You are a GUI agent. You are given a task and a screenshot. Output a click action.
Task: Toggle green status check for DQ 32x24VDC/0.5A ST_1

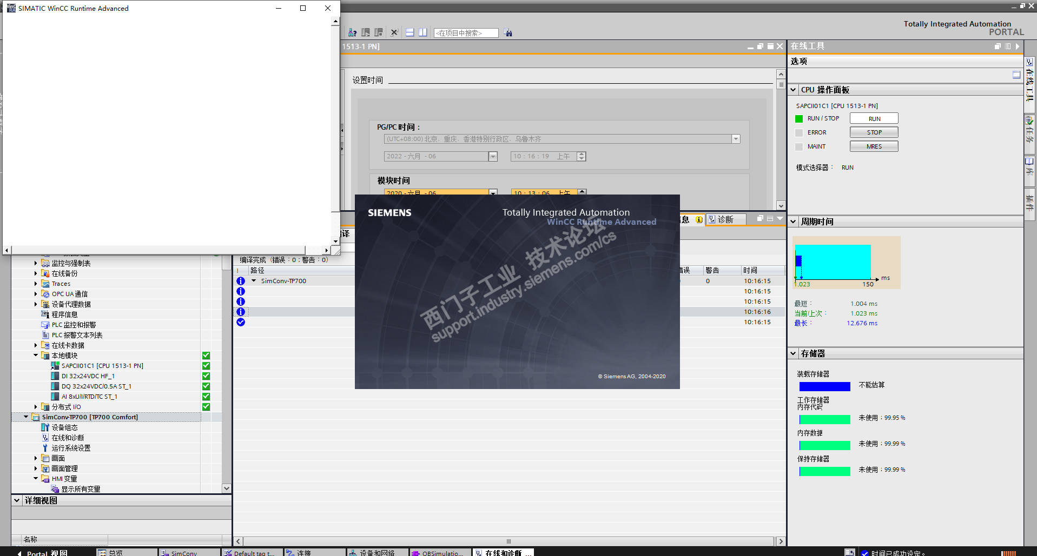pyautogui.click(x=206, y=386)
